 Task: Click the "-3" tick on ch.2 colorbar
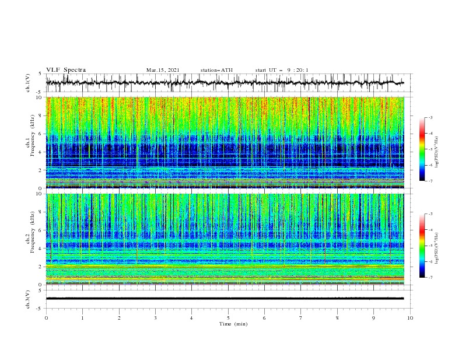click(x=430, y=214)
